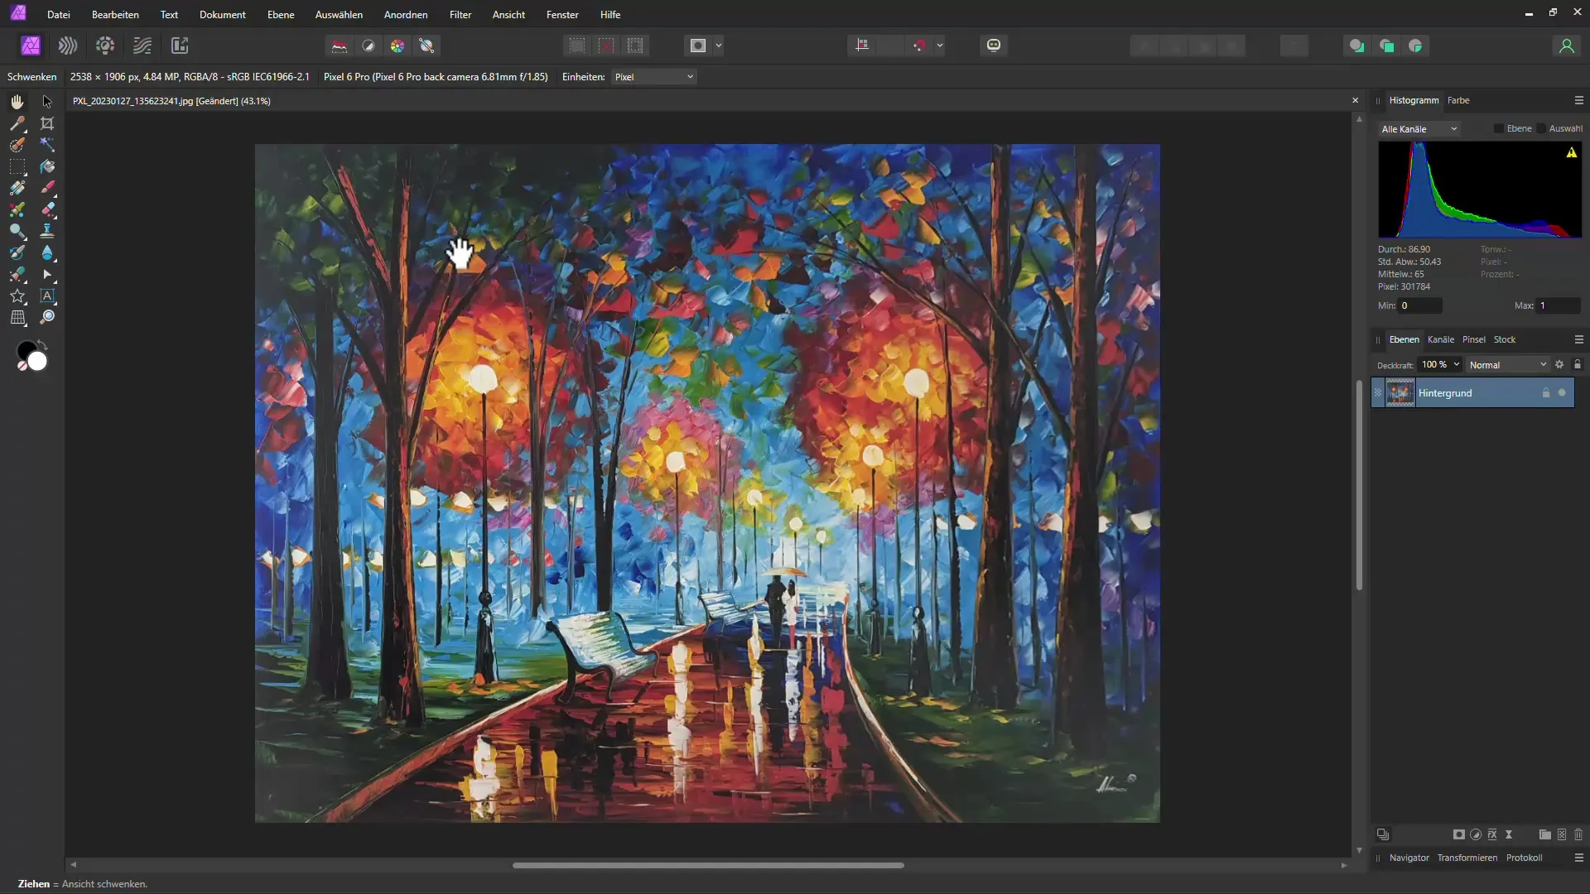Viewport: 1590px width, 894px height.
Task: Click the Deselect toolbar icon
Action: (x=606, y=46)
